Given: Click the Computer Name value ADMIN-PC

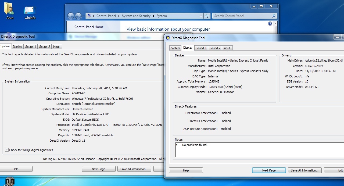Looking at the screenshot, I should tap(79, 93).
